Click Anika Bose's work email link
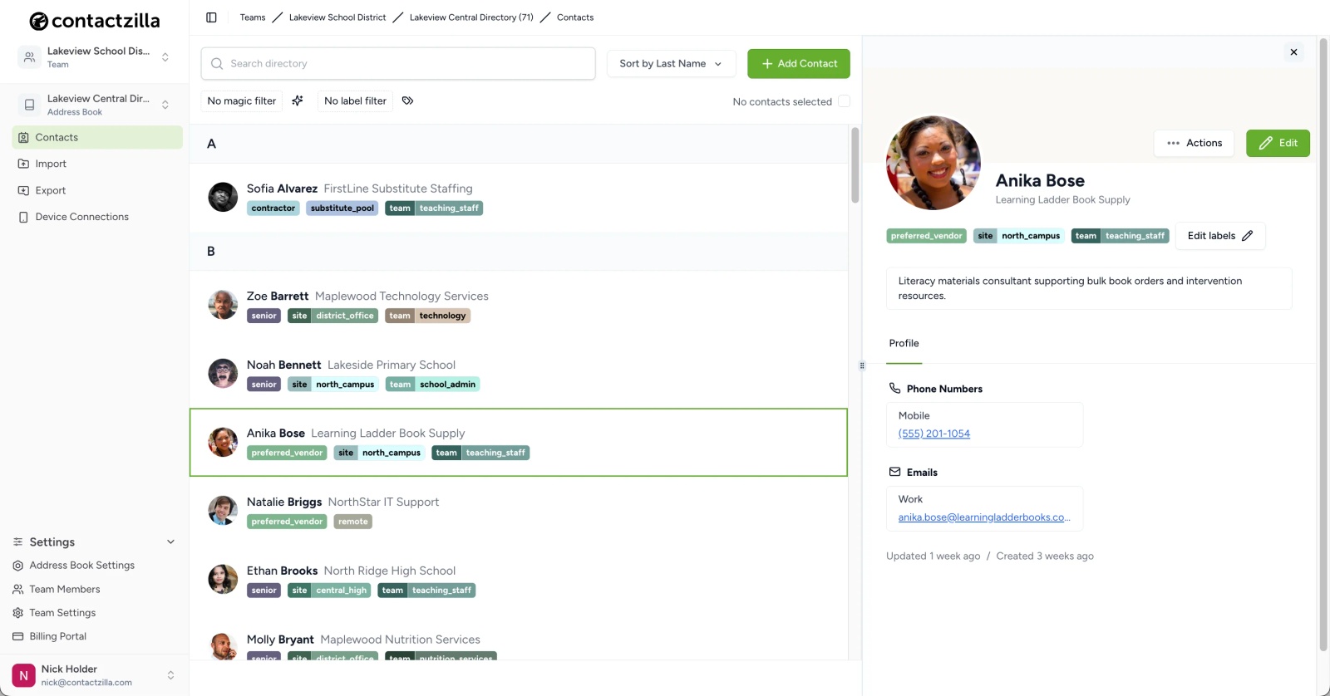Image resolution: width=1330 pixels, height=696 pixels. [984, 517]
